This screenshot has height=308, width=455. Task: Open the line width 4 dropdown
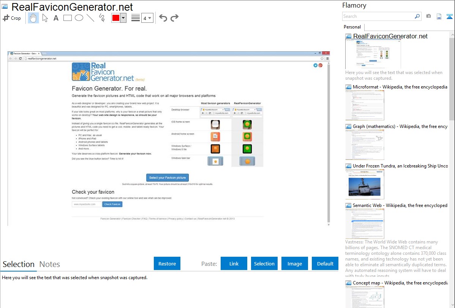147,18
